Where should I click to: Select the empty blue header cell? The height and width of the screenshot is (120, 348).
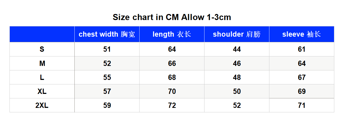[42, 34]
